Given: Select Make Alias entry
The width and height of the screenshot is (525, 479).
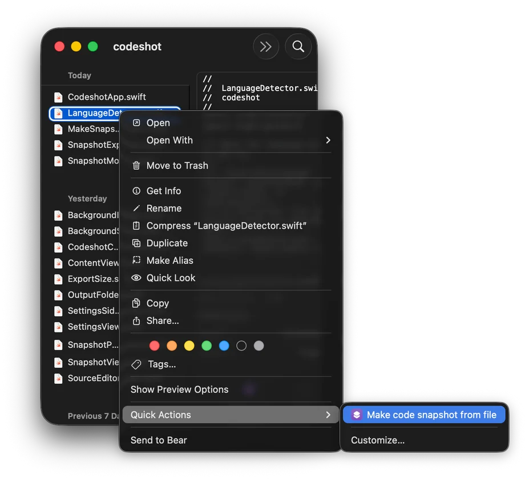Looking at the screenshot, I should (231, 261).
